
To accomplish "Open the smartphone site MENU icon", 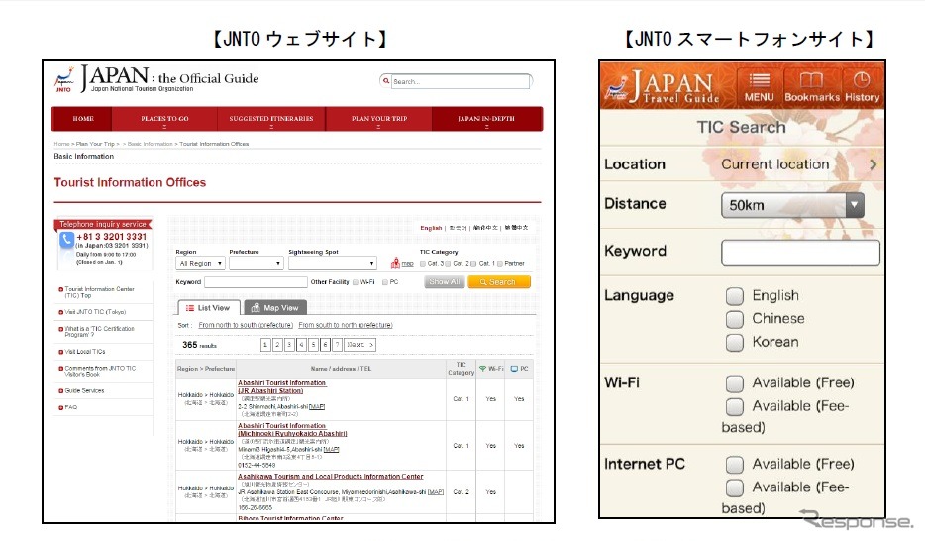I will tap(760, 86).
